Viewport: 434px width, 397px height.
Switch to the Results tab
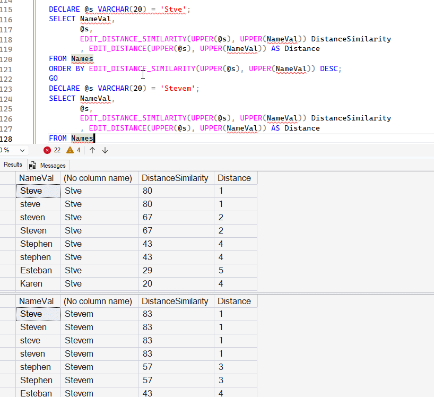pos(13,165)
